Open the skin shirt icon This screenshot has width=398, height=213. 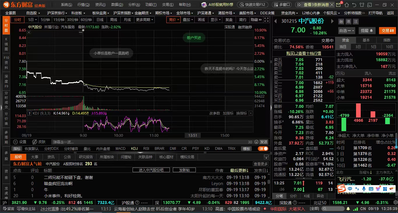[361, 5]
